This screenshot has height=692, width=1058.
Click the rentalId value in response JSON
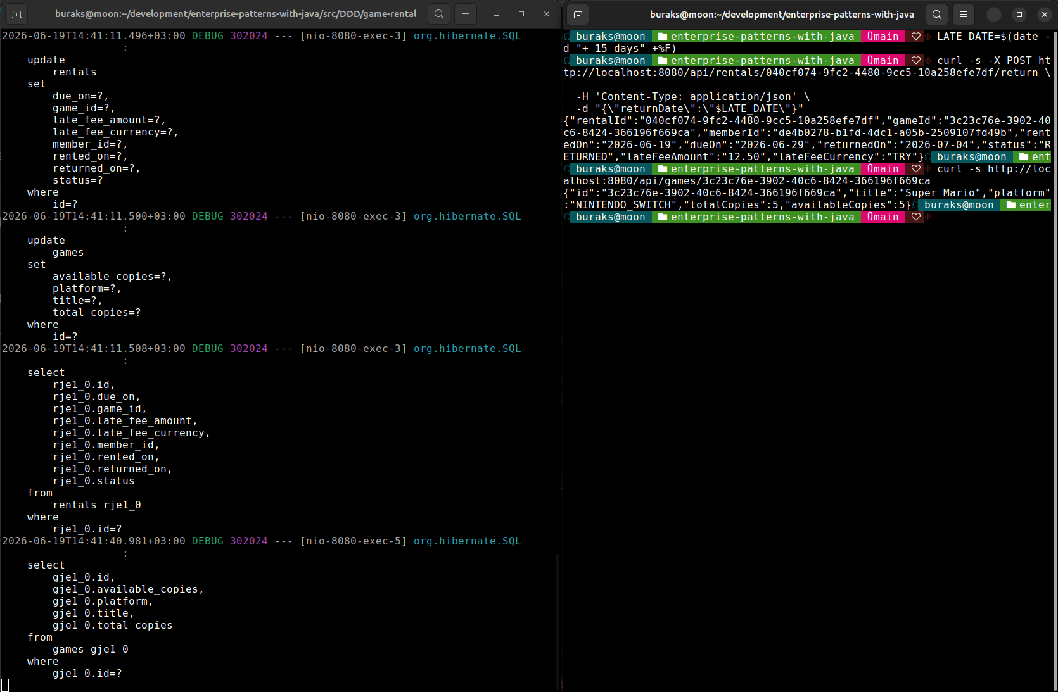[x=759, y=121]
